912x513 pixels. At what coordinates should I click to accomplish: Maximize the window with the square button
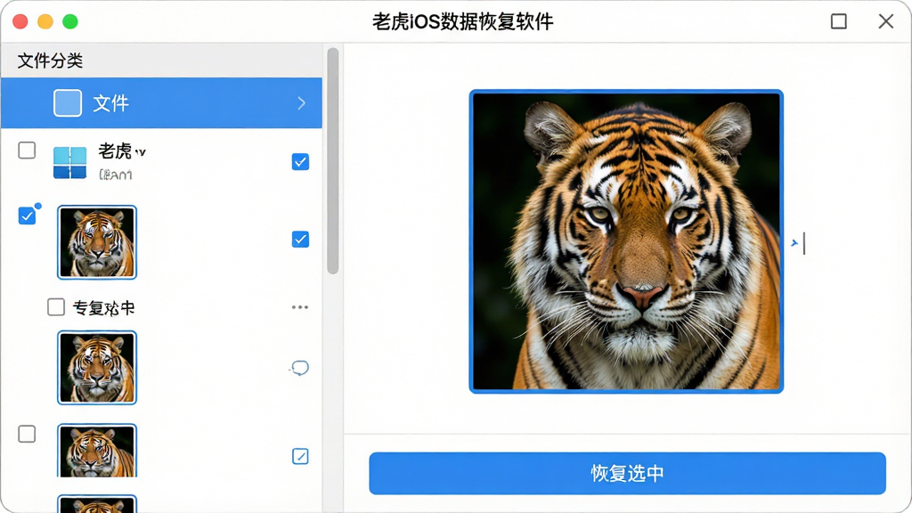click(839, 21)
